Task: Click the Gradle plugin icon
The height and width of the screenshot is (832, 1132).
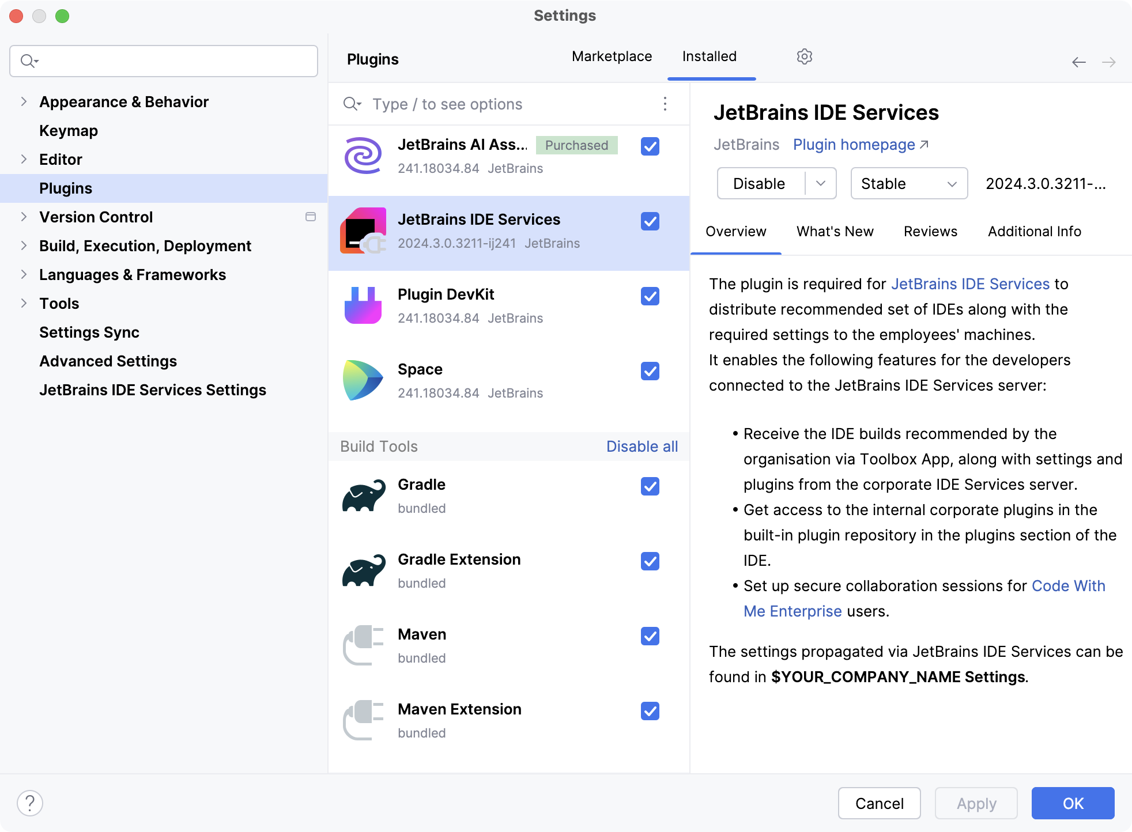Action: pos(362,496)
